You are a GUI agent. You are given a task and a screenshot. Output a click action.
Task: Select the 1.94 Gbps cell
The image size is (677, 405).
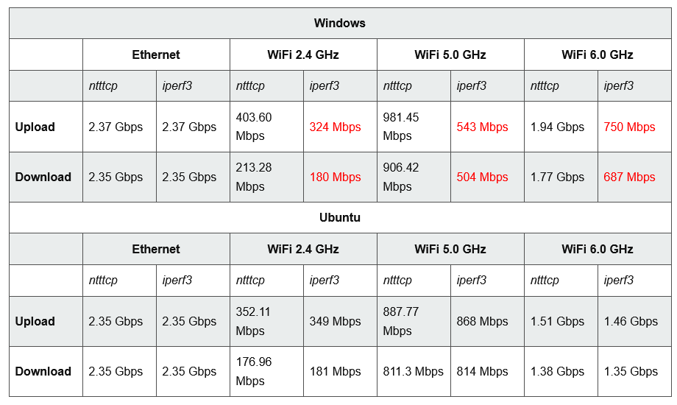tap(557, 127)
